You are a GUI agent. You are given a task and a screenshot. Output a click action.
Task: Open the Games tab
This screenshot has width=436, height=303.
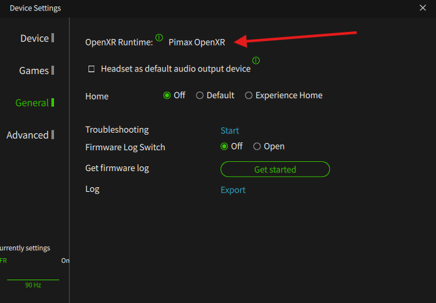[34, 71]
